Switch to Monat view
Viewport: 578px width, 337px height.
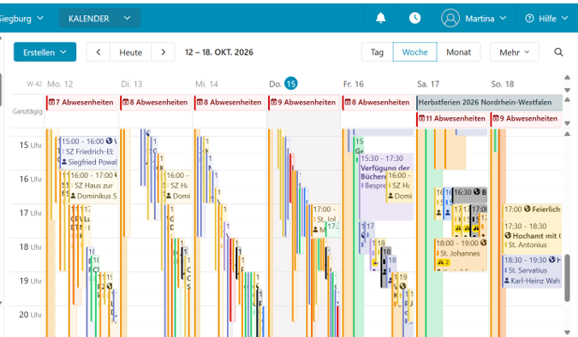[459, 52]
